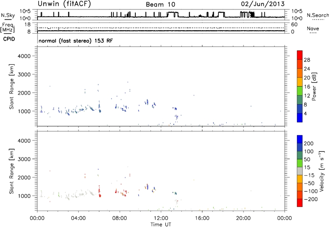This screenshot has height=227, width=329.
Task: Pick the teal 8–12 dB Power segment
Action: click(300, 100)
